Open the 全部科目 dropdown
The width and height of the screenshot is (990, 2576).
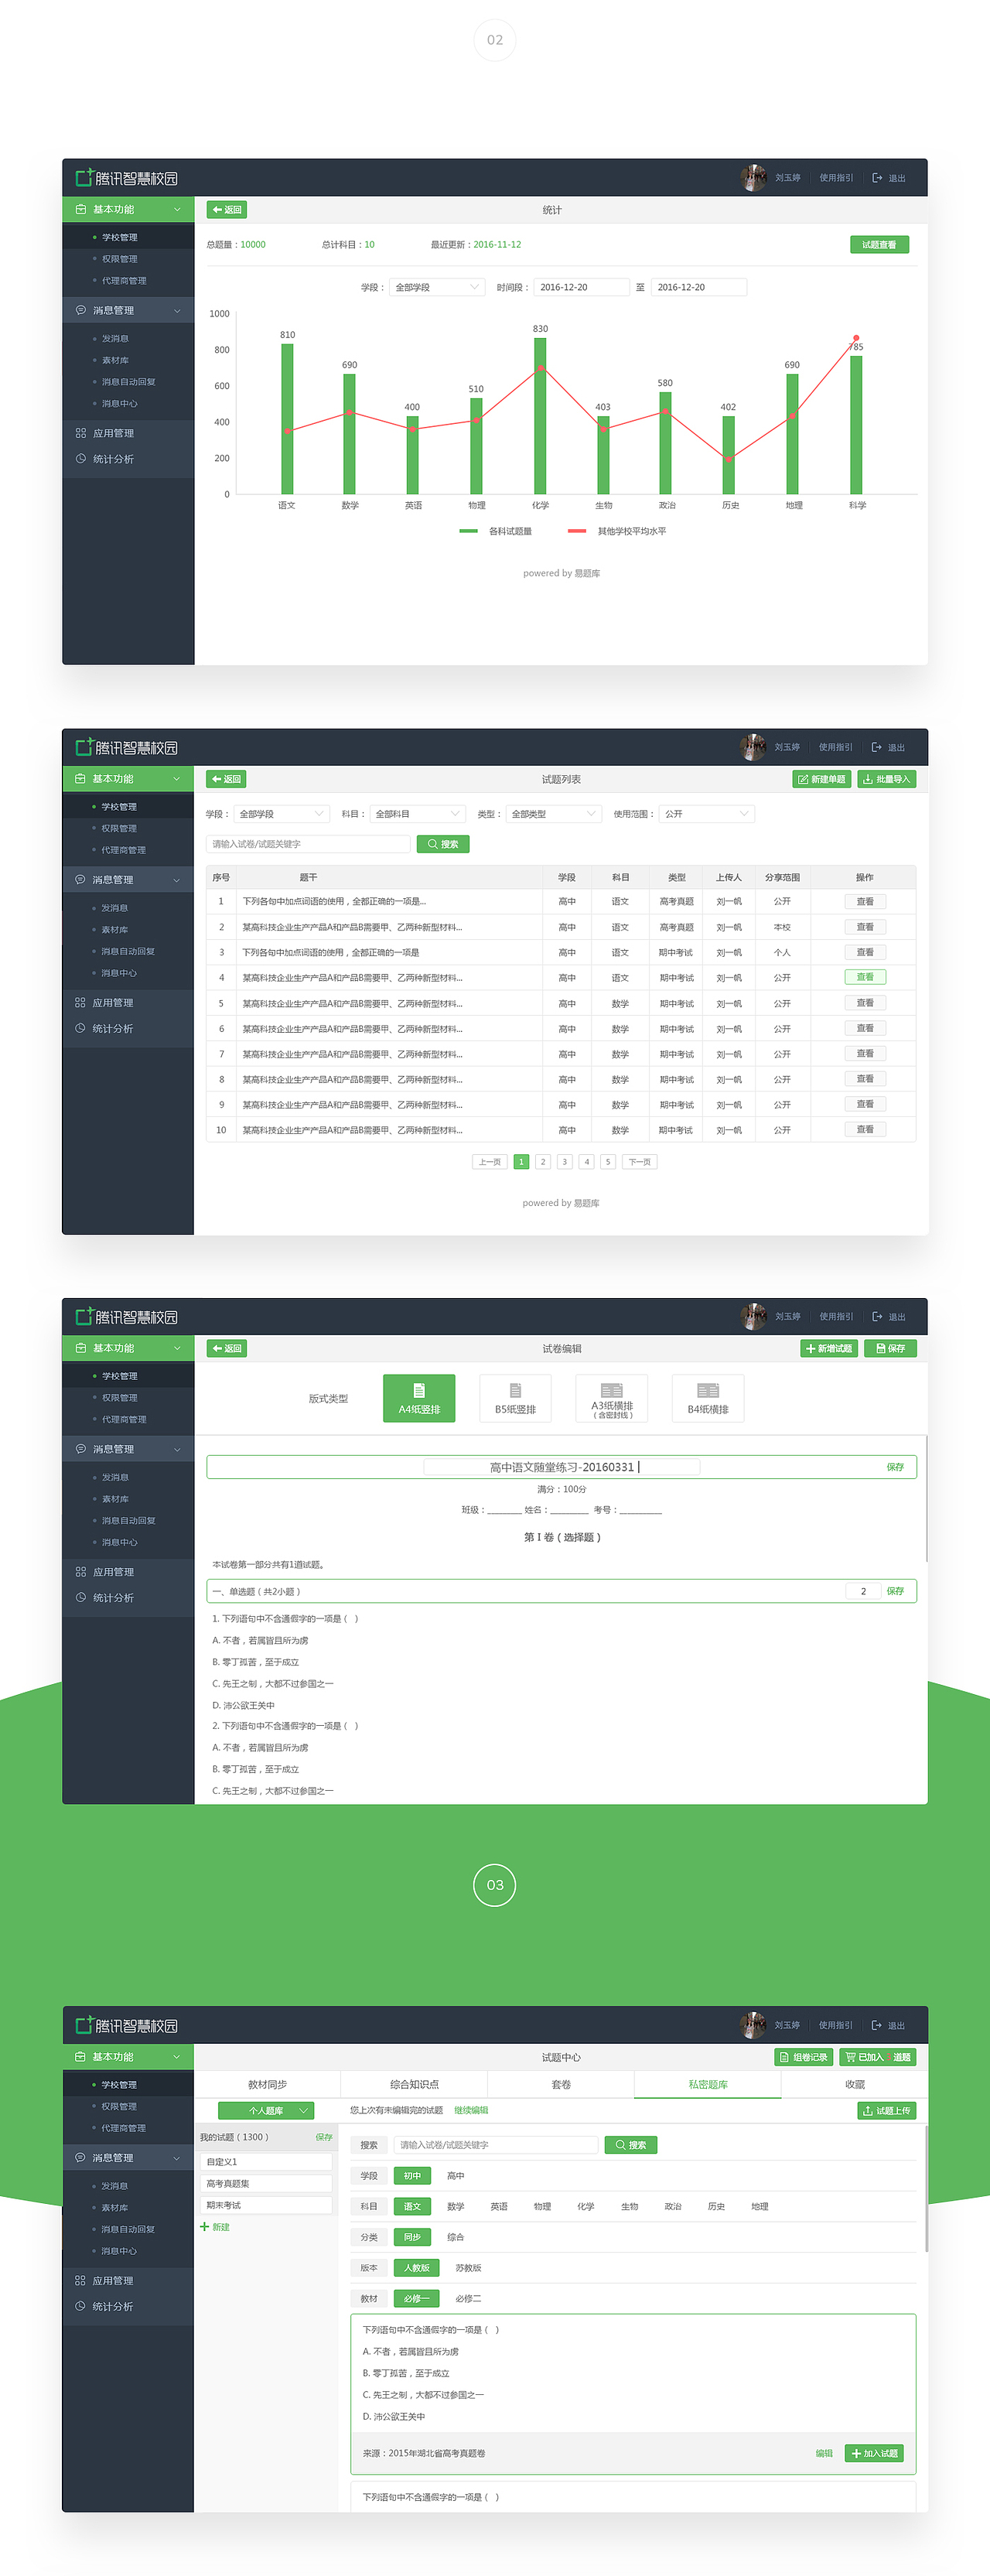click(x=417, y=814)
